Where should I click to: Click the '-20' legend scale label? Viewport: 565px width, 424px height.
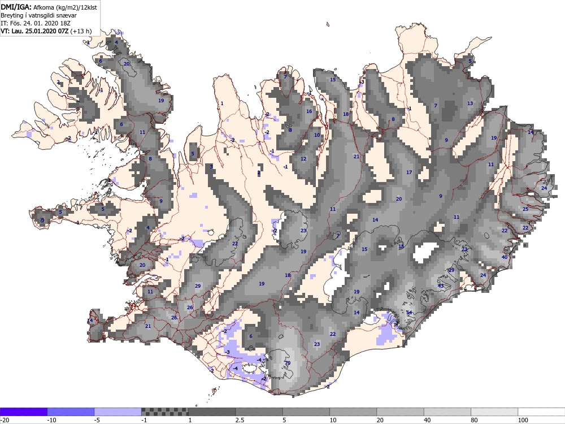coord(5,420)
